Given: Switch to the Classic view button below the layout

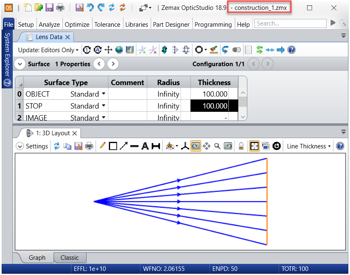Looking at the screenshot, I should pos(70,258).
